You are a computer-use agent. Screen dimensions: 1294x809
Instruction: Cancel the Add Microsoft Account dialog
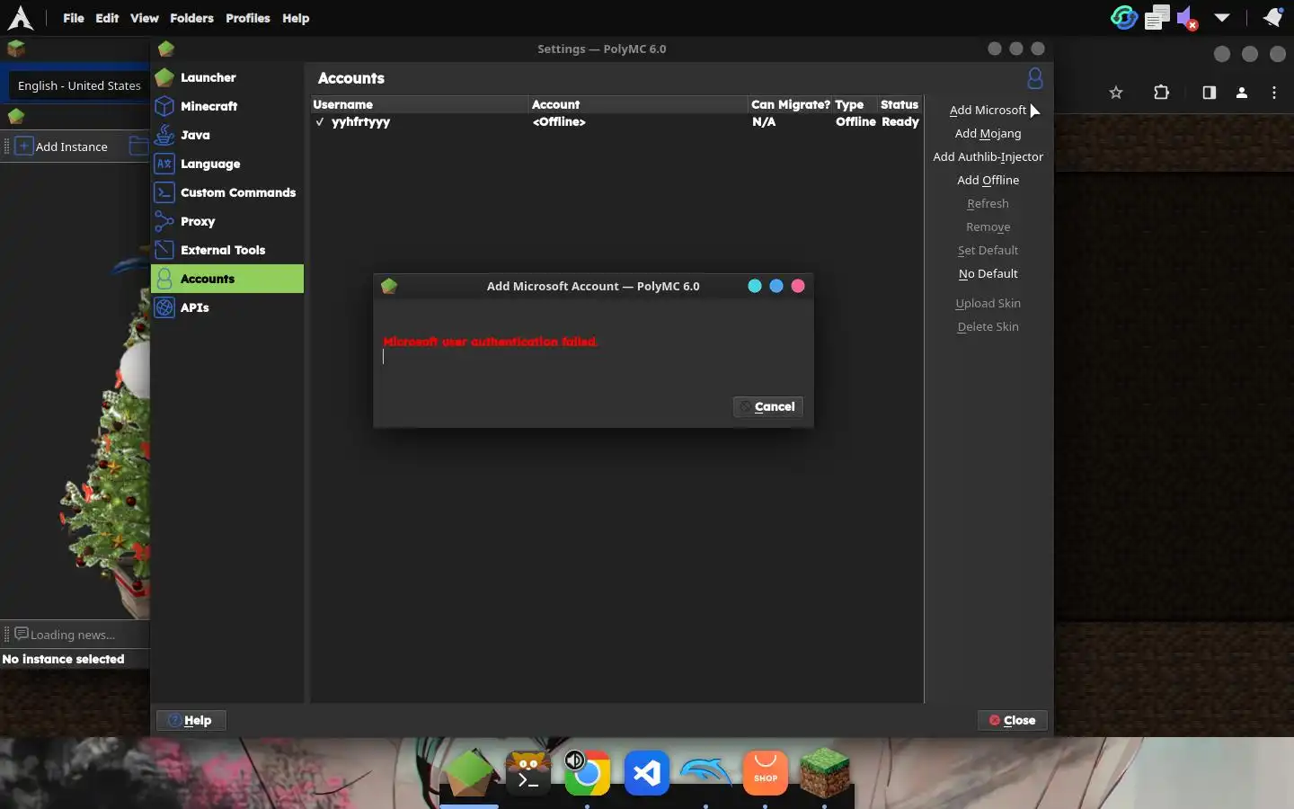(768, 406)
